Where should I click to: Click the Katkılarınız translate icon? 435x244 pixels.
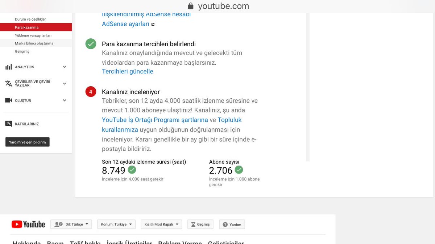[x=8, y=124]
